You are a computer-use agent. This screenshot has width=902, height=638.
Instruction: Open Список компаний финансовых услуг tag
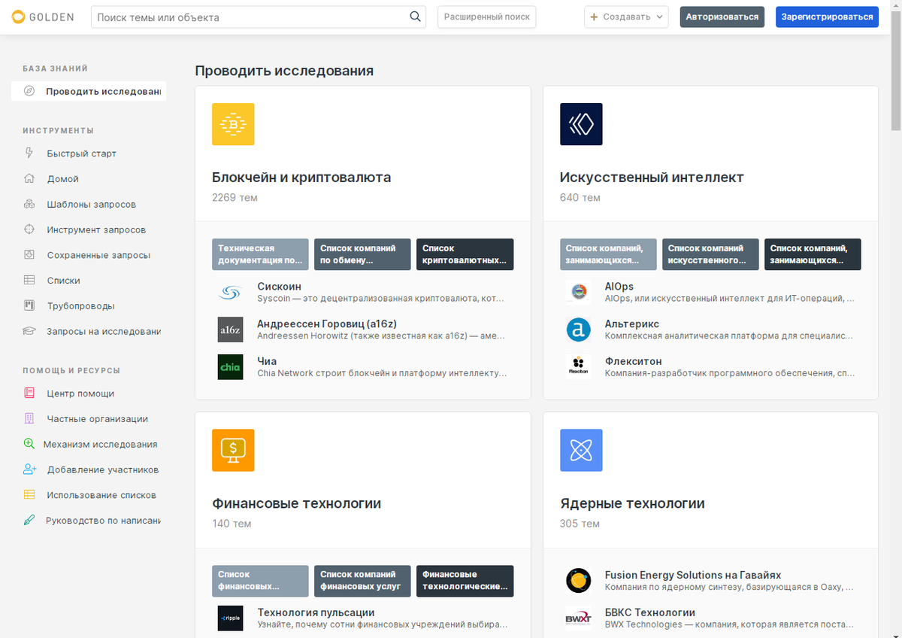362,580
